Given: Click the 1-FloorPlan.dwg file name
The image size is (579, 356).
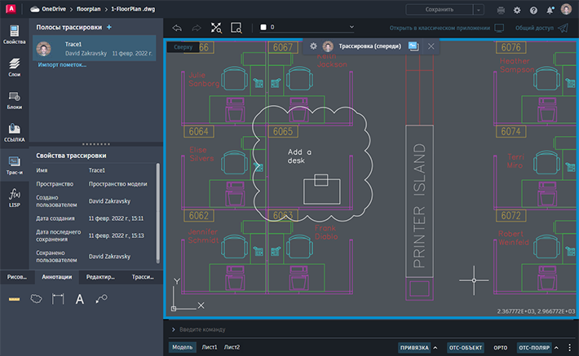Looking at the screenshot, I should (133, 9).
